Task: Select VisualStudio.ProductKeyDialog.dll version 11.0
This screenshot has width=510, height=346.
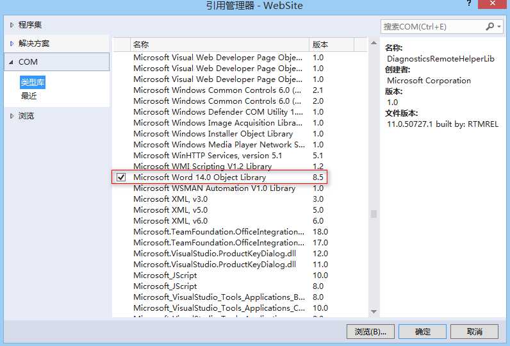Action: (240, 265)
